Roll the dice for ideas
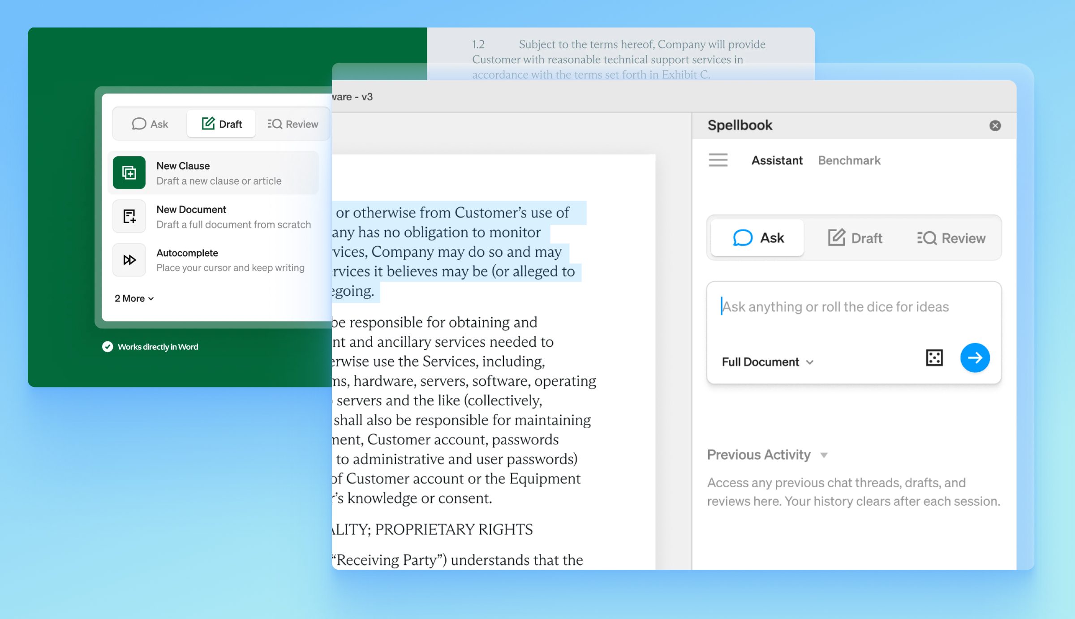The height and width of the screenshot is (619, 1075). coord(934,358)
